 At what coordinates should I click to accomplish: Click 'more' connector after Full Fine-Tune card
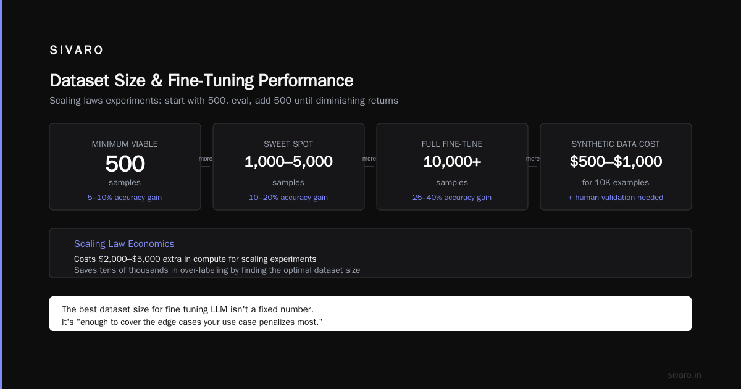point(533,159)
